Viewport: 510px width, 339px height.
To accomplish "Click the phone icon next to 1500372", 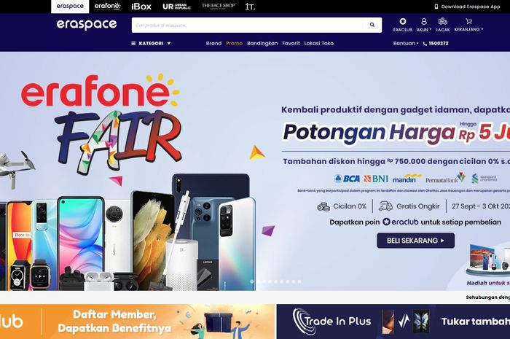I will pos(425,44).
